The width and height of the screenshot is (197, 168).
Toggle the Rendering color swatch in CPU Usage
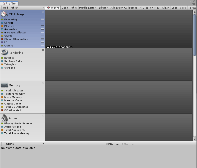tap(2, 19)
